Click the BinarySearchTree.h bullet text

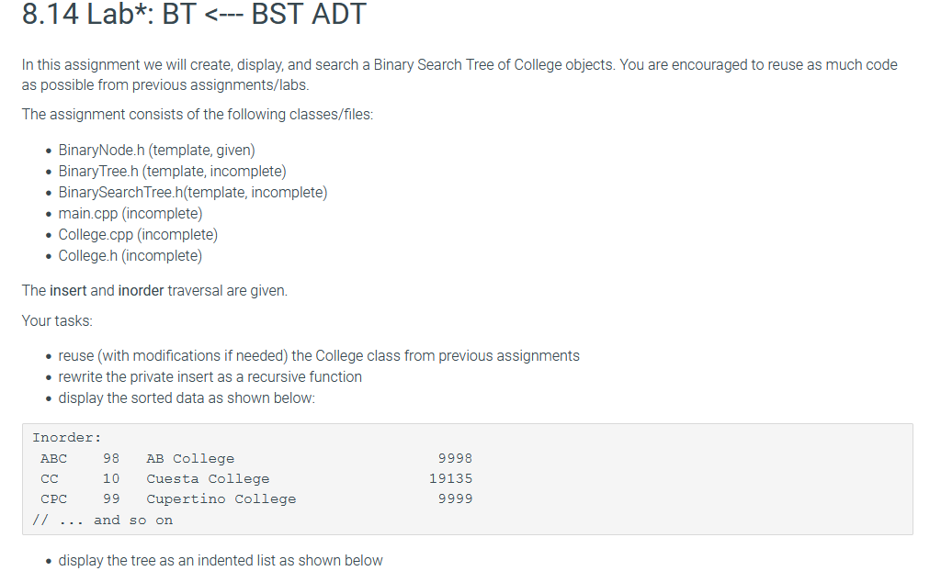coord(193,192)
